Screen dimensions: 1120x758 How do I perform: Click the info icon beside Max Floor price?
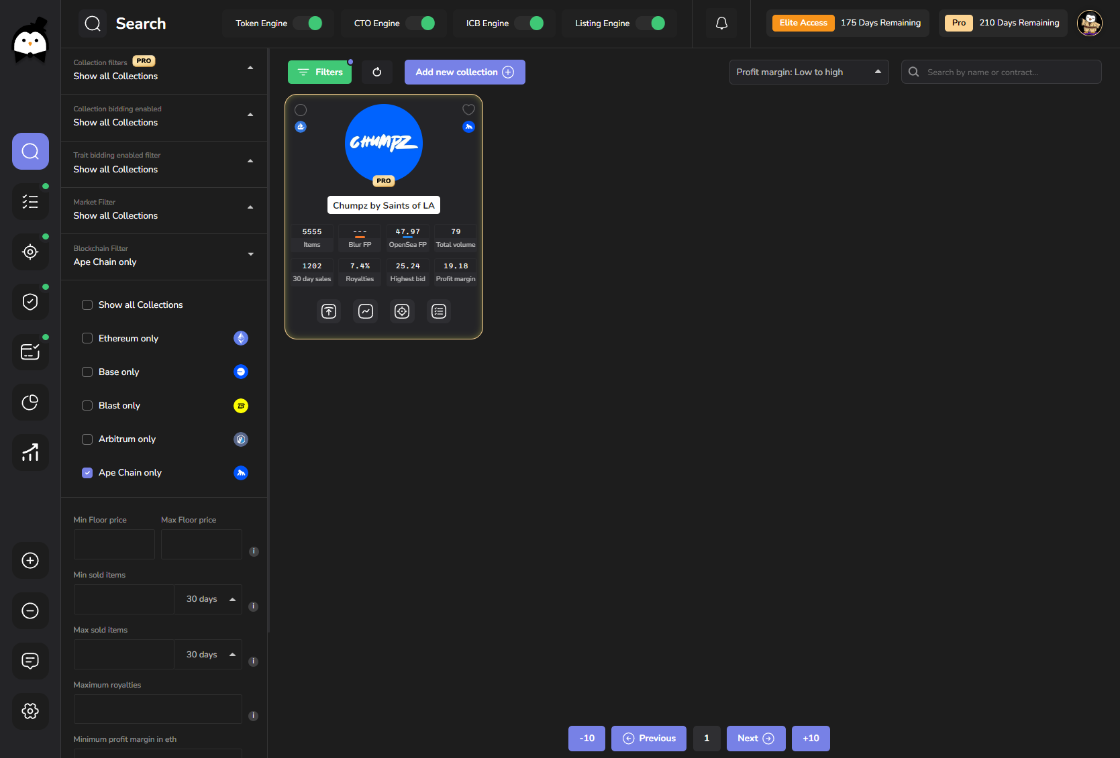click(x=254, y=551)
